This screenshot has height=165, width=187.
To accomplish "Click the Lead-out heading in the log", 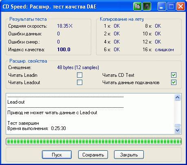I will (16, 102).
